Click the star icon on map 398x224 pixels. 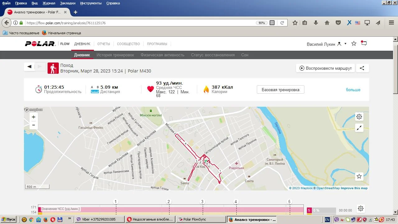[x=359, y=176]
